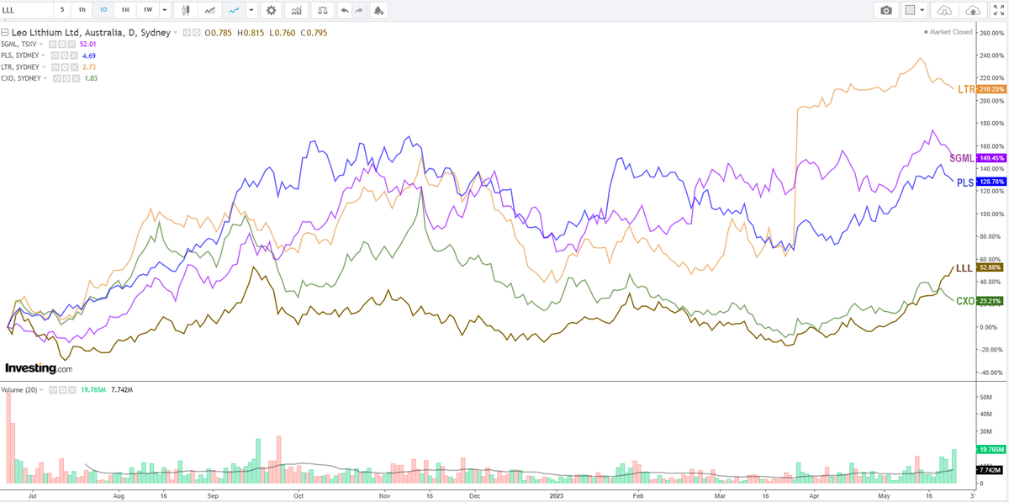Create an alert with bell-plus icon
1009x502 pixels.
pyautogui.click(x=378, y=10)
